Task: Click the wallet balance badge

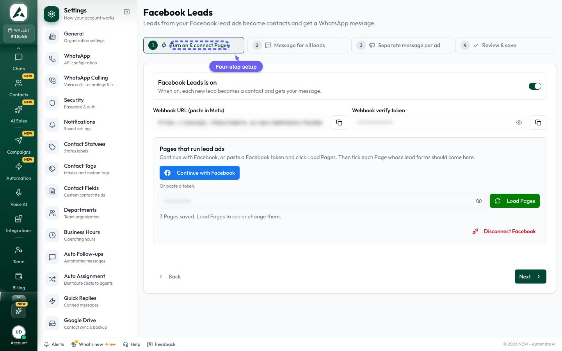Action: [19, 34]
